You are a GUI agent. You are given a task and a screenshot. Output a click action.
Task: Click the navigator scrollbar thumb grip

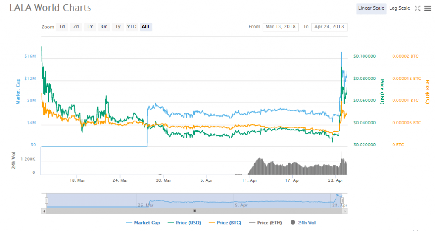194,211
